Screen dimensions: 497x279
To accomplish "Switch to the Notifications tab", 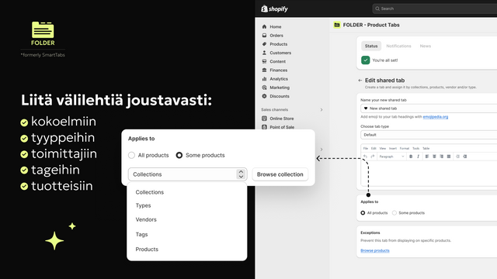I will (x=398, y=46).
